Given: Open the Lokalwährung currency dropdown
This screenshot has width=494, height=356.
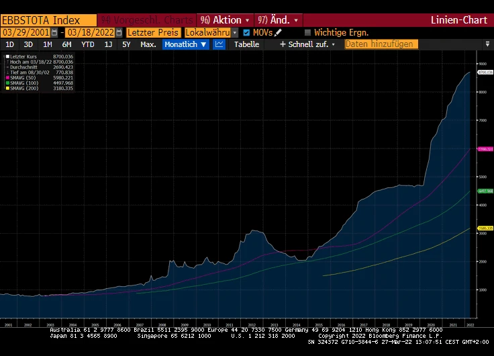Looking at the screenshot, I should (x=235, y=32).
